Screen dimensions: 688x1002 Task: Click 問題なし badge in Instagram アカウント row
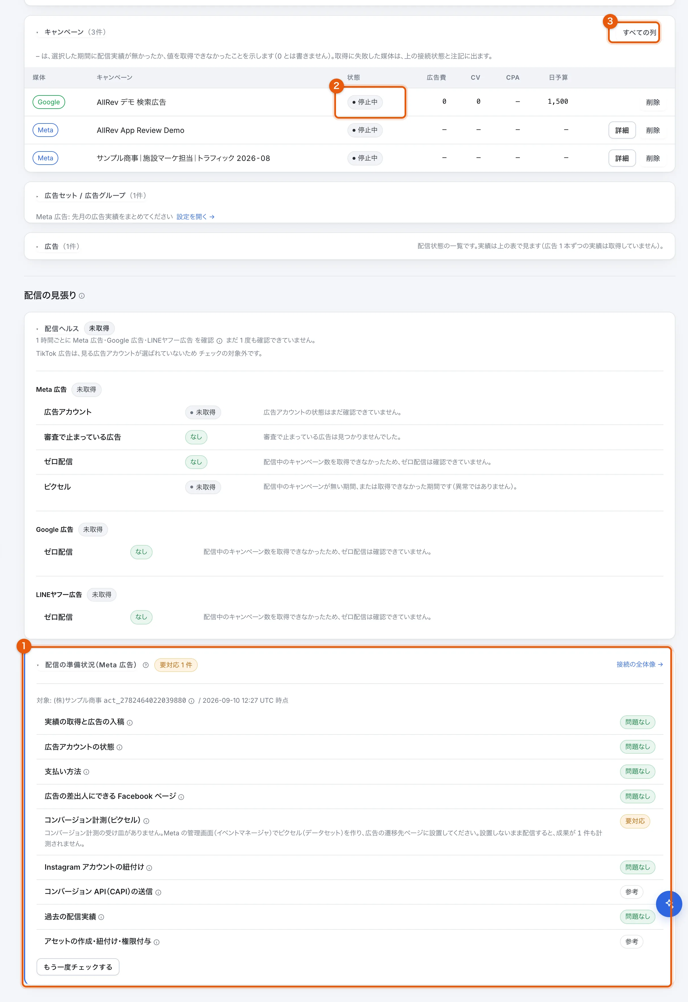coord(637,867)
